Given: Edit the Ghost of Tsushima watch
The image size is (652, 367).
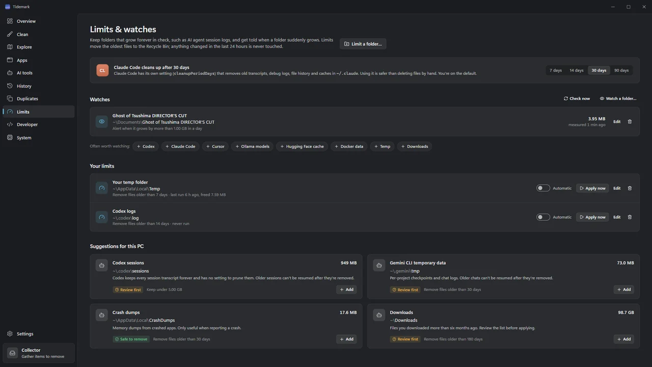Looking at the screenshot, I should tap(617, 122).
